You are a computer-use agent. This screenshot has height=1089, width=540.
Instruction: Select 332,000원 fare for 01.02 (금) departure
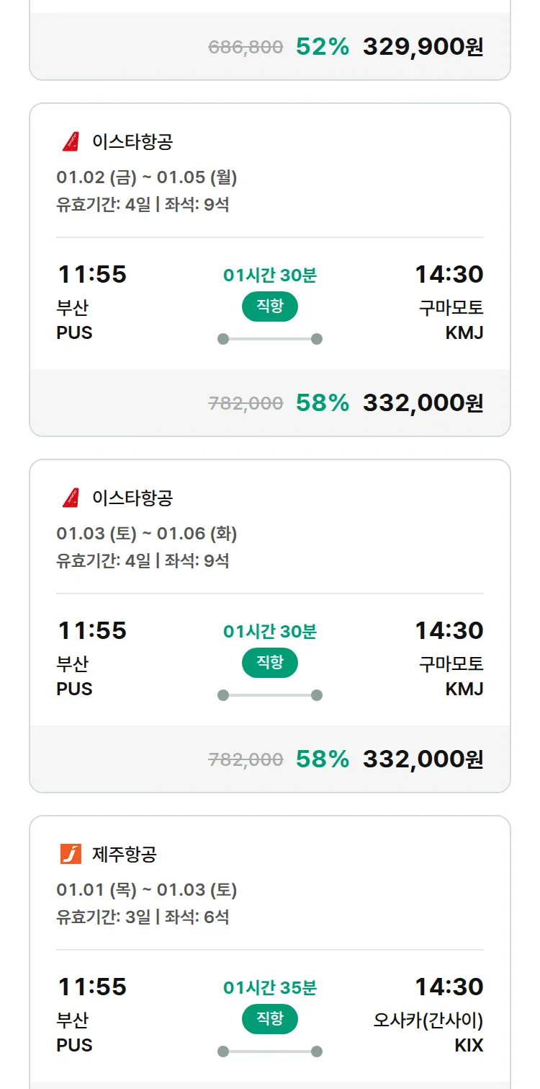point(423,403)
